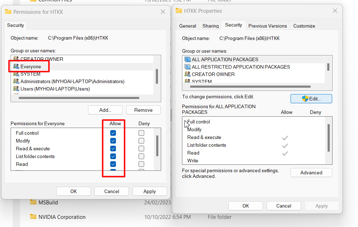Pick the Users (MYHOAI-LAPTOP\Users) icon
The width and height of the screenshot is (358, 227).
coord(16,89)
